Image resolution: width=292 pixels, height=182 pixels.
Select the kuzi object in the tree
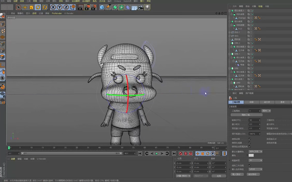pyautogui.click(x=240, y=29)
